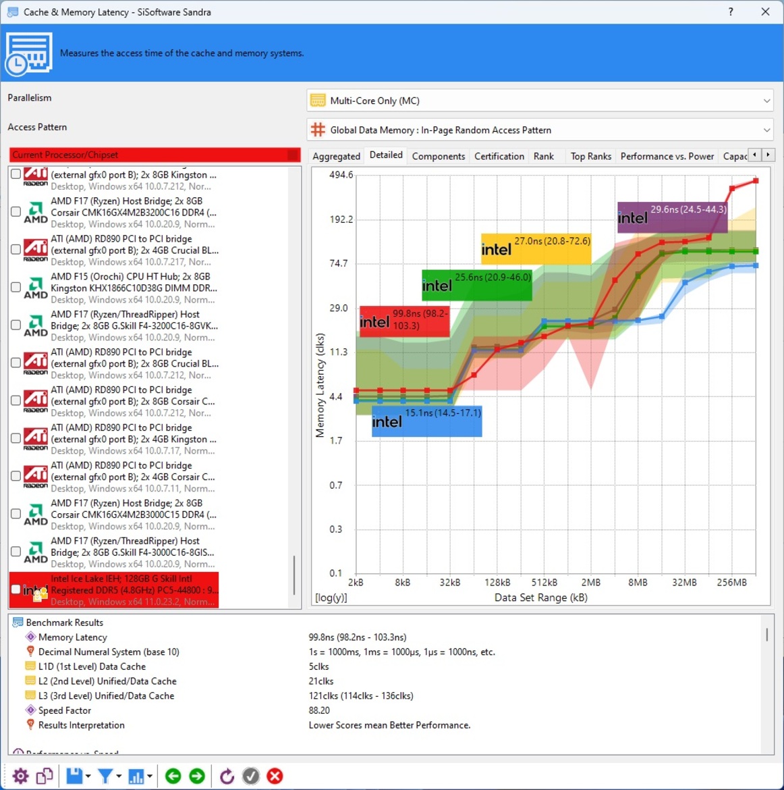This screenshot has width=784, height=790.
Task: Click the purple intel 29.6ns chart label
Action: [x=672, y=217]
